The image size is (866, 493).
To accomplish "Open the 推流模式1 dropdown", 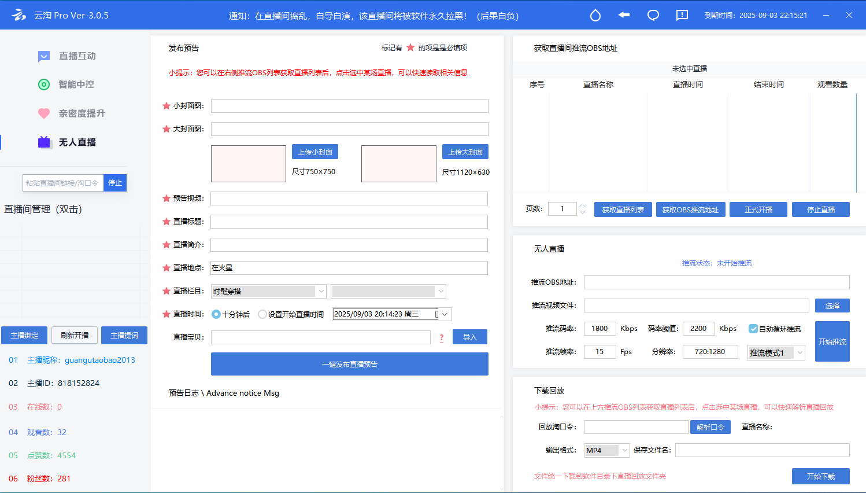I will tap(800, 352).
